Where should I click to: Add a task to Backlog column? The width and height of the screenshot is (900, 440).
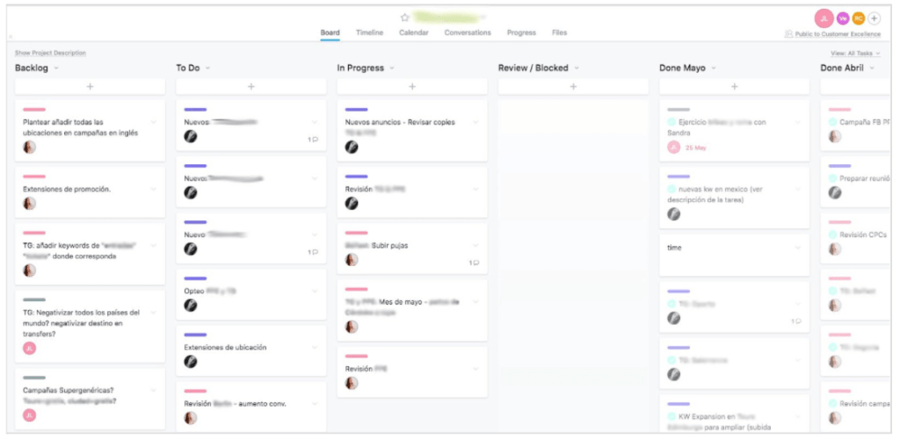pyautogui.click(x=91, y=87)
